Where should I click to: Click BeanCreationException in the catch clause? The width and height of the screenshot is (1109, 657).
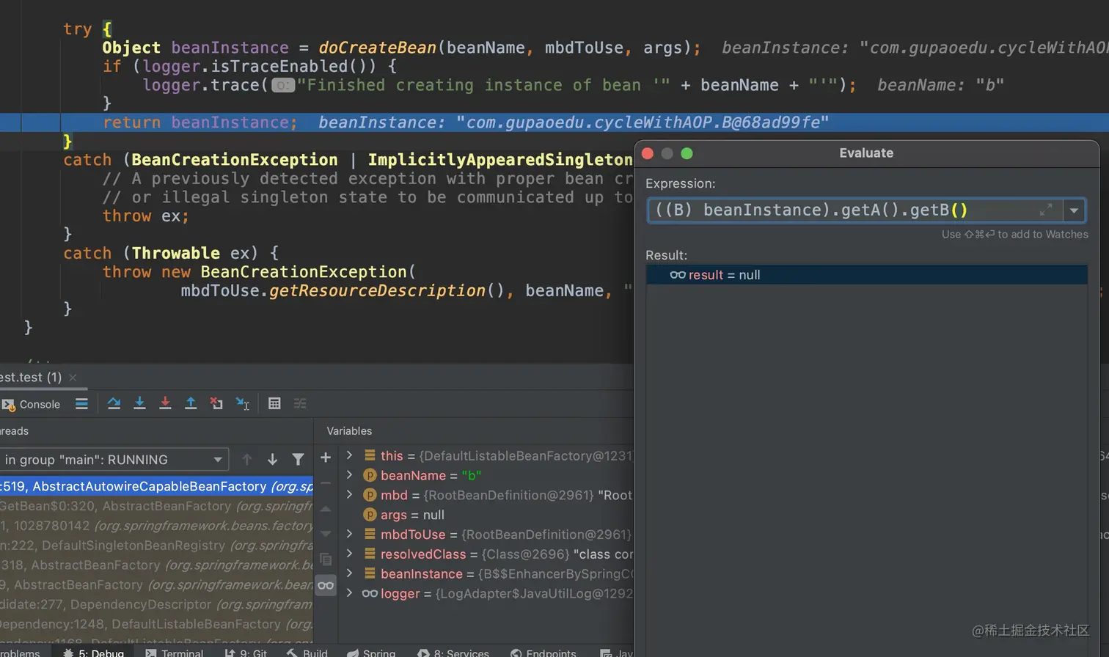coord(235,160)
